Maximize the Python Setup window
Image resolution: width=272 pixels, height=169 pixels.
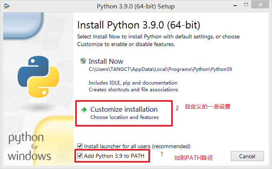(x=246, y=5)
